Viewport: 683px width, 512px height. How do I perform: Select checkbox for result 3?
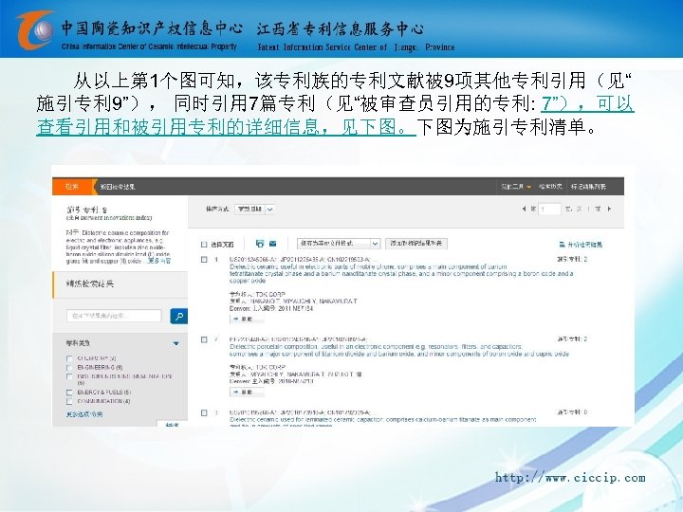pyautogui.click(x=204, y=412)
